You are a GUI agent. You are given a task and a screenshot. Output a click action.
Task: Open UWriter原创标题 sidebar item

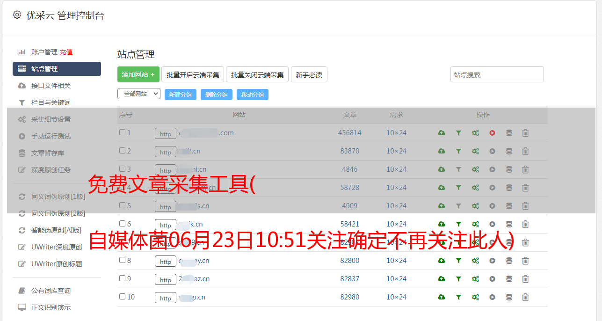57,264
